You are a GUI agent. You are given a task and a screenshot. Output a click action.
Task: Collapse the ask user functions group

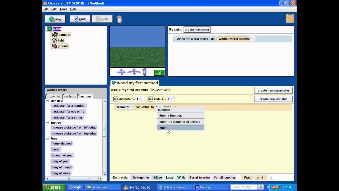click(47, 101)
